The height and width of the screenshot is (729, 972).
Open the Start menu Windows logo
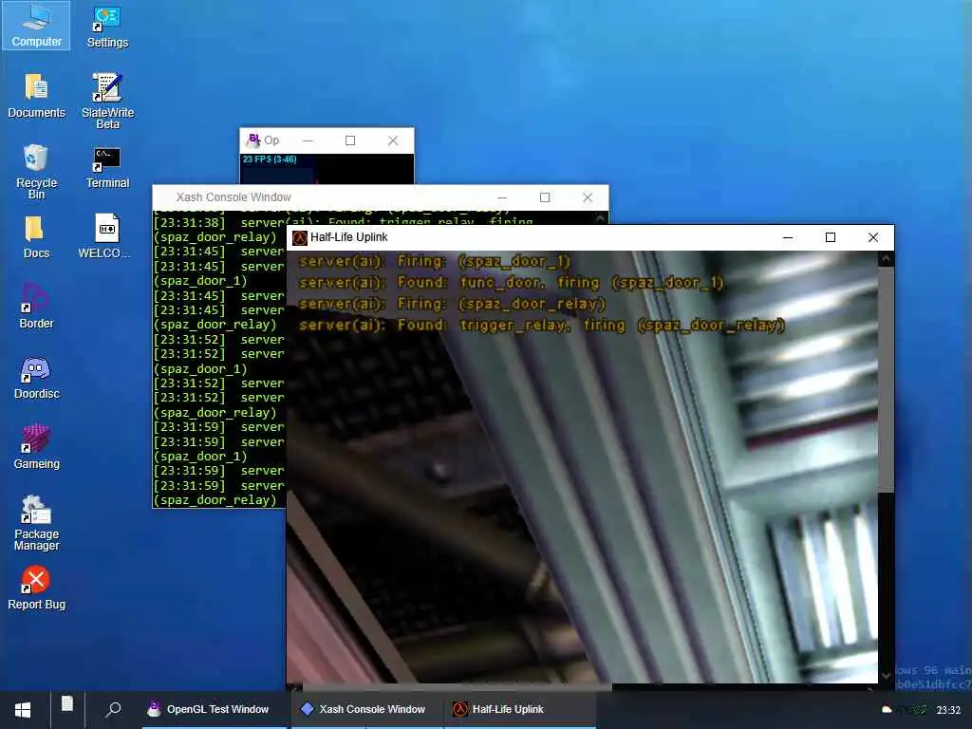pos(23,710)
